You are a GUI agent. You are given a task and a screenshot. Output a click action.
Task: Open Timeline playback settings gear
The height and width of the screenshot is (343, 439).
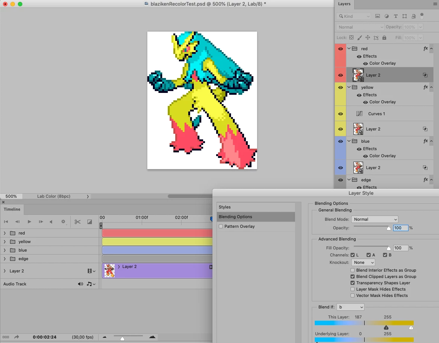point(63,221)
